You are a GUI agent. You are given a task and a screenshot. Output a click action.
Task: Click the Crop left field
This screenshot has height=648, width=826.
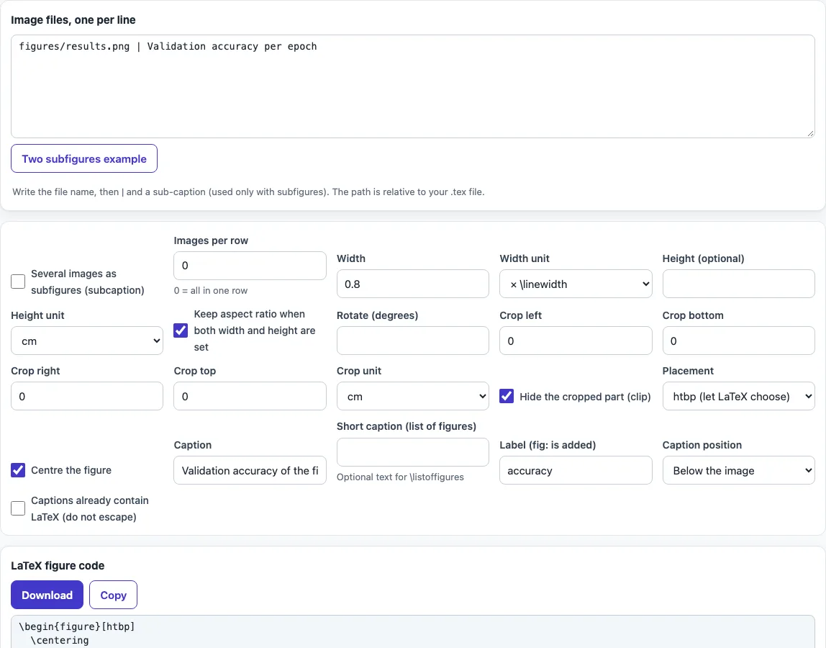tap(576, 341)
